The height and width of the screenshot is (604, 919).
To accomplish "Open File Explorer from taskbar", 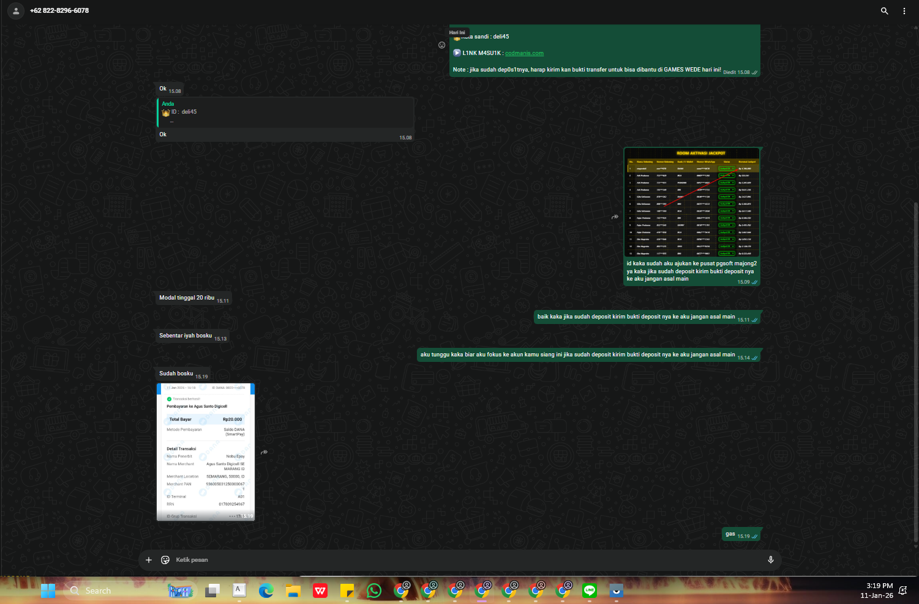I will pos(293,591).
